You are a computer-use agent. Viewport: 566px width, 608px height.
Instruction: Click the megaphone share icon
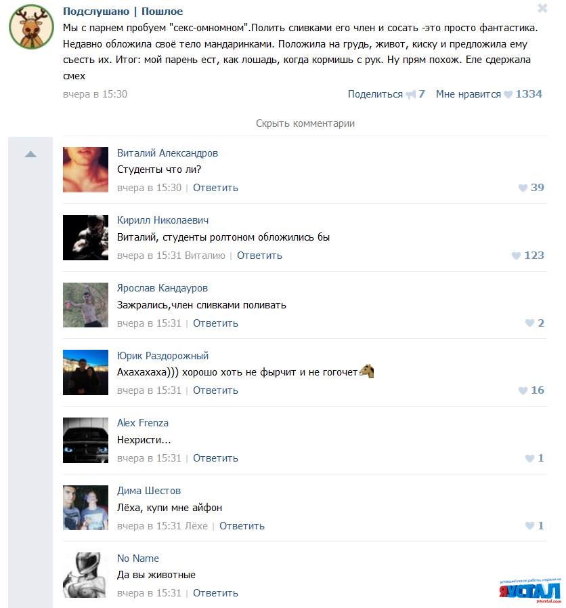pos(411,95)
